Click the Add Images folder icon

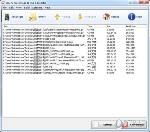(x=7, y=17)
